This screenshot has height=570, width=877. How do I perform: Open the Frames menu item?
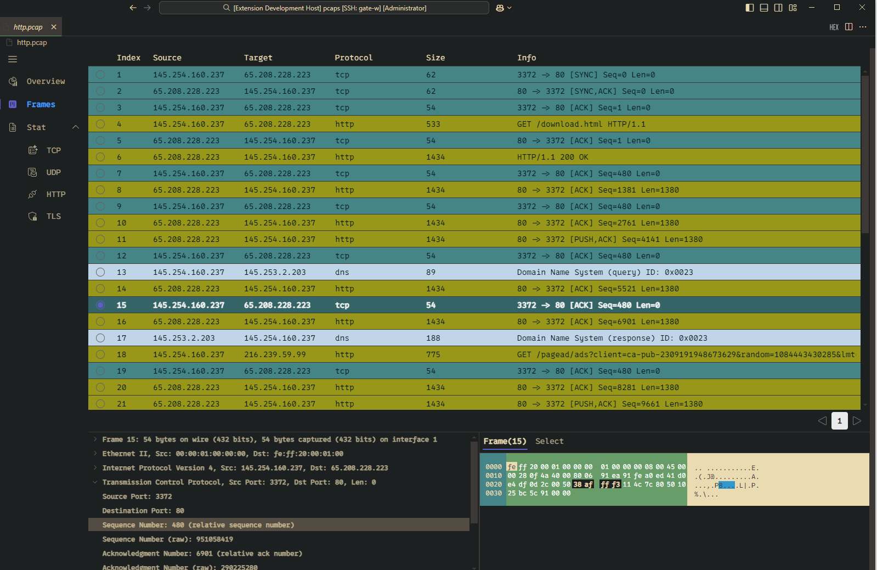click(x=41, y=104)
